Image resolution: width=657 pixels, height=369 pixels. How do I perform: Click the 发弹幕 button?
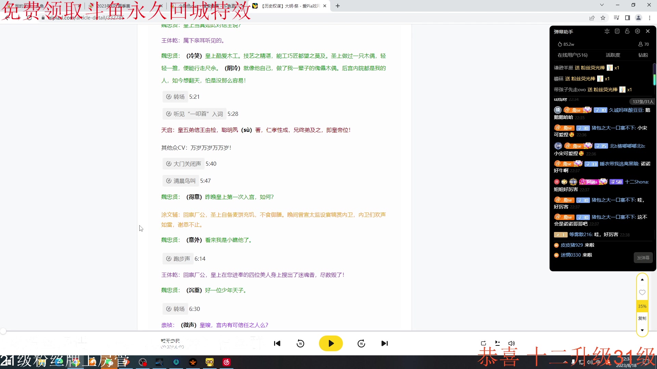coord(643,258)
